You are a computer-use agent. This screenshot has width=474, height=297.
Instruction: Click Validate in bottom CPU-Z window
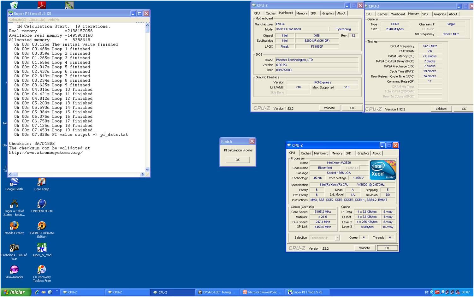(364, 248)
